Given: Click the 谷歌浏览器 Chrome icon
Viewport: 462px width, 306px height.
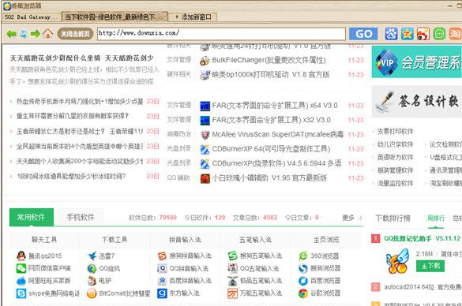Looking at the screenshot, I should point(303,293).
